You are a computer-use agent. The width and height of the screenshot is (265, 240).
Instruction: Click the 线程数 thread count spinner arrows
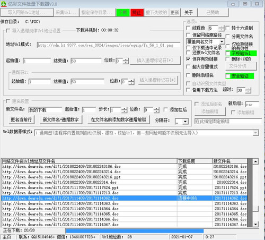221,28
